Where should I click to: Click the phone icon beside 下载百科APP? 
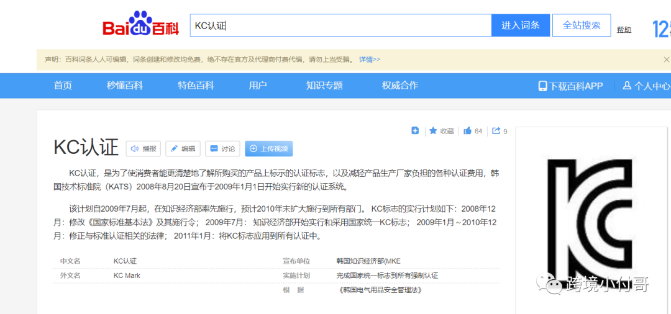(x=542, y=86)
